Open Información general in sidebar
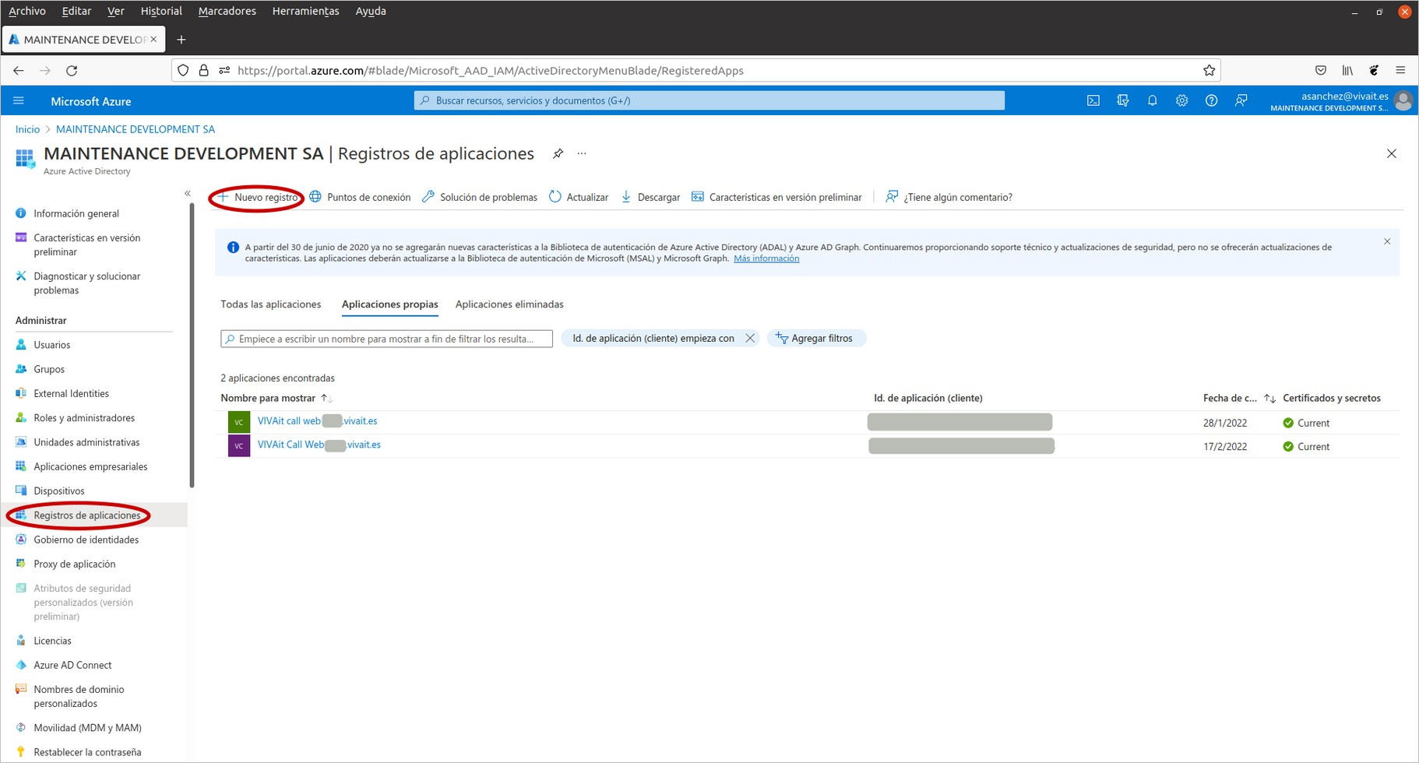This screenshot has width=1419, height=763. point(76,213)
